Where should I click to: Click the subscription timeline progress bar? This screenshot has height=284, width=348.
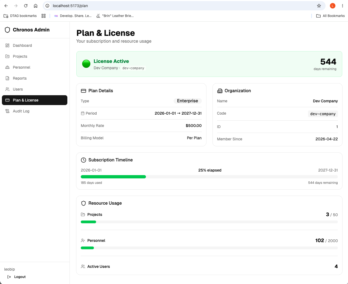coord(209,177)
